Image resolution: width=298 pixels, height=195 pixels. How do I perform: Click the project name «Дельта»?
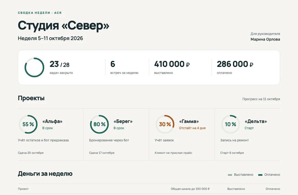tap(256, 121)
